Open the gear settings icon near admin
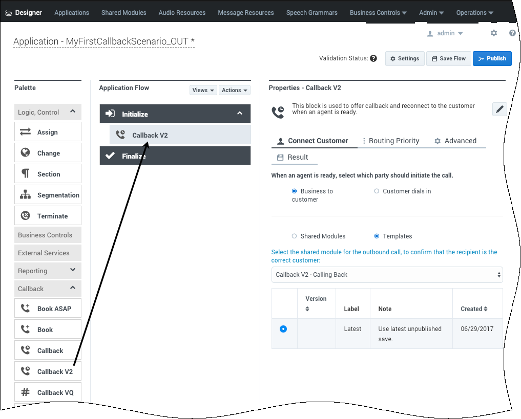Viewport: 521px width, 419px height. click(x=494, y=33)
